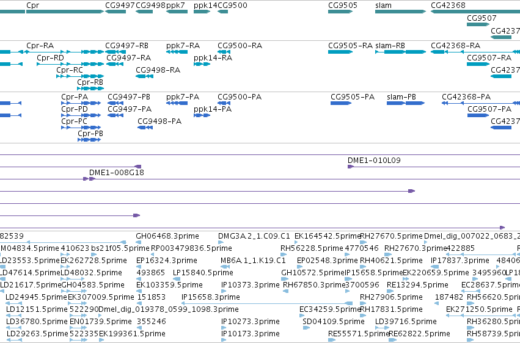
Task: Select the LP15840.5prime EST
Action: click(x=176, y=279)
